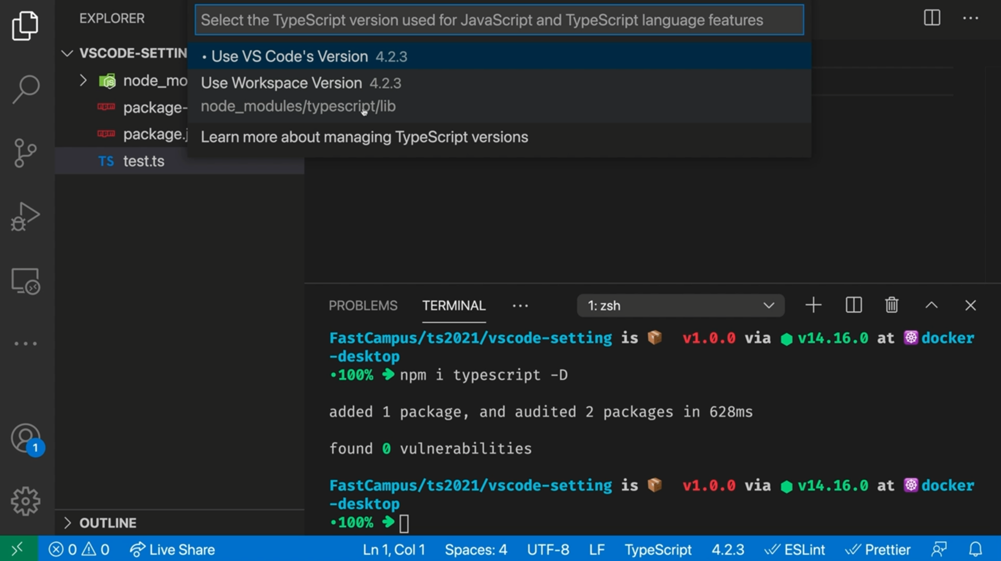Change end of line sequence LF

coord(597,549)
